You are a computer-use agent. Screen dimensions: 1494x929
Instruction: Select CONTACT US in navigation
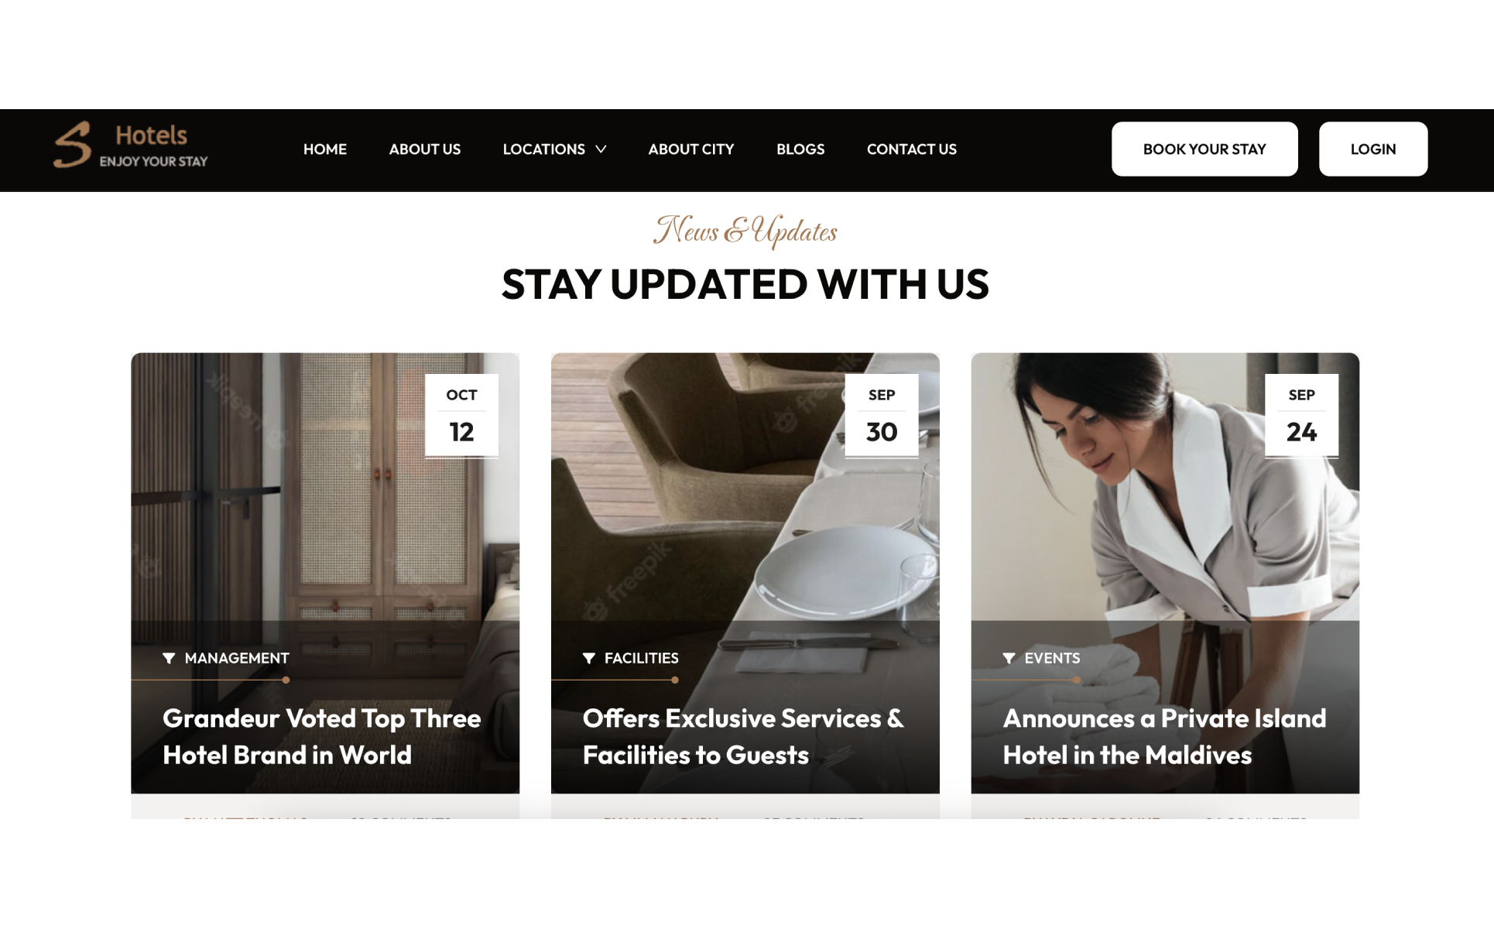tap(912, 149)
